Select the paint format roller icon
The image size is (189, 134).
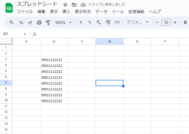coord(48,22)
